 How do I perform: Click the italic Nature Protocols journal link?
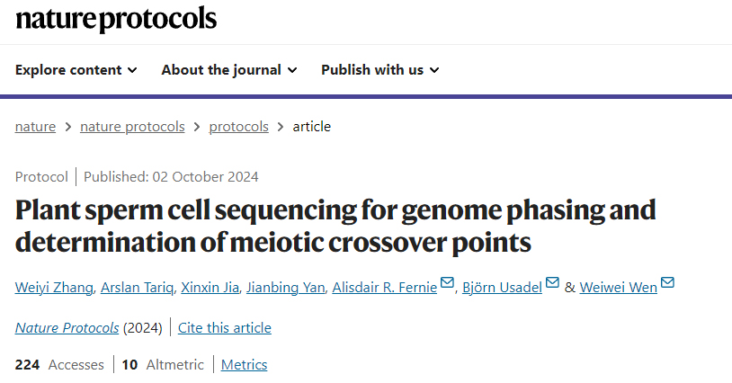(x=67, y=328)
